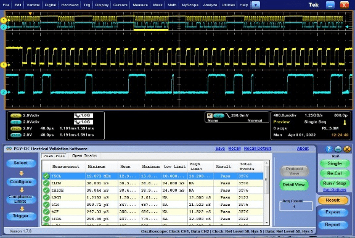
Task: Open the Detail View button
Action: (293, 185)
